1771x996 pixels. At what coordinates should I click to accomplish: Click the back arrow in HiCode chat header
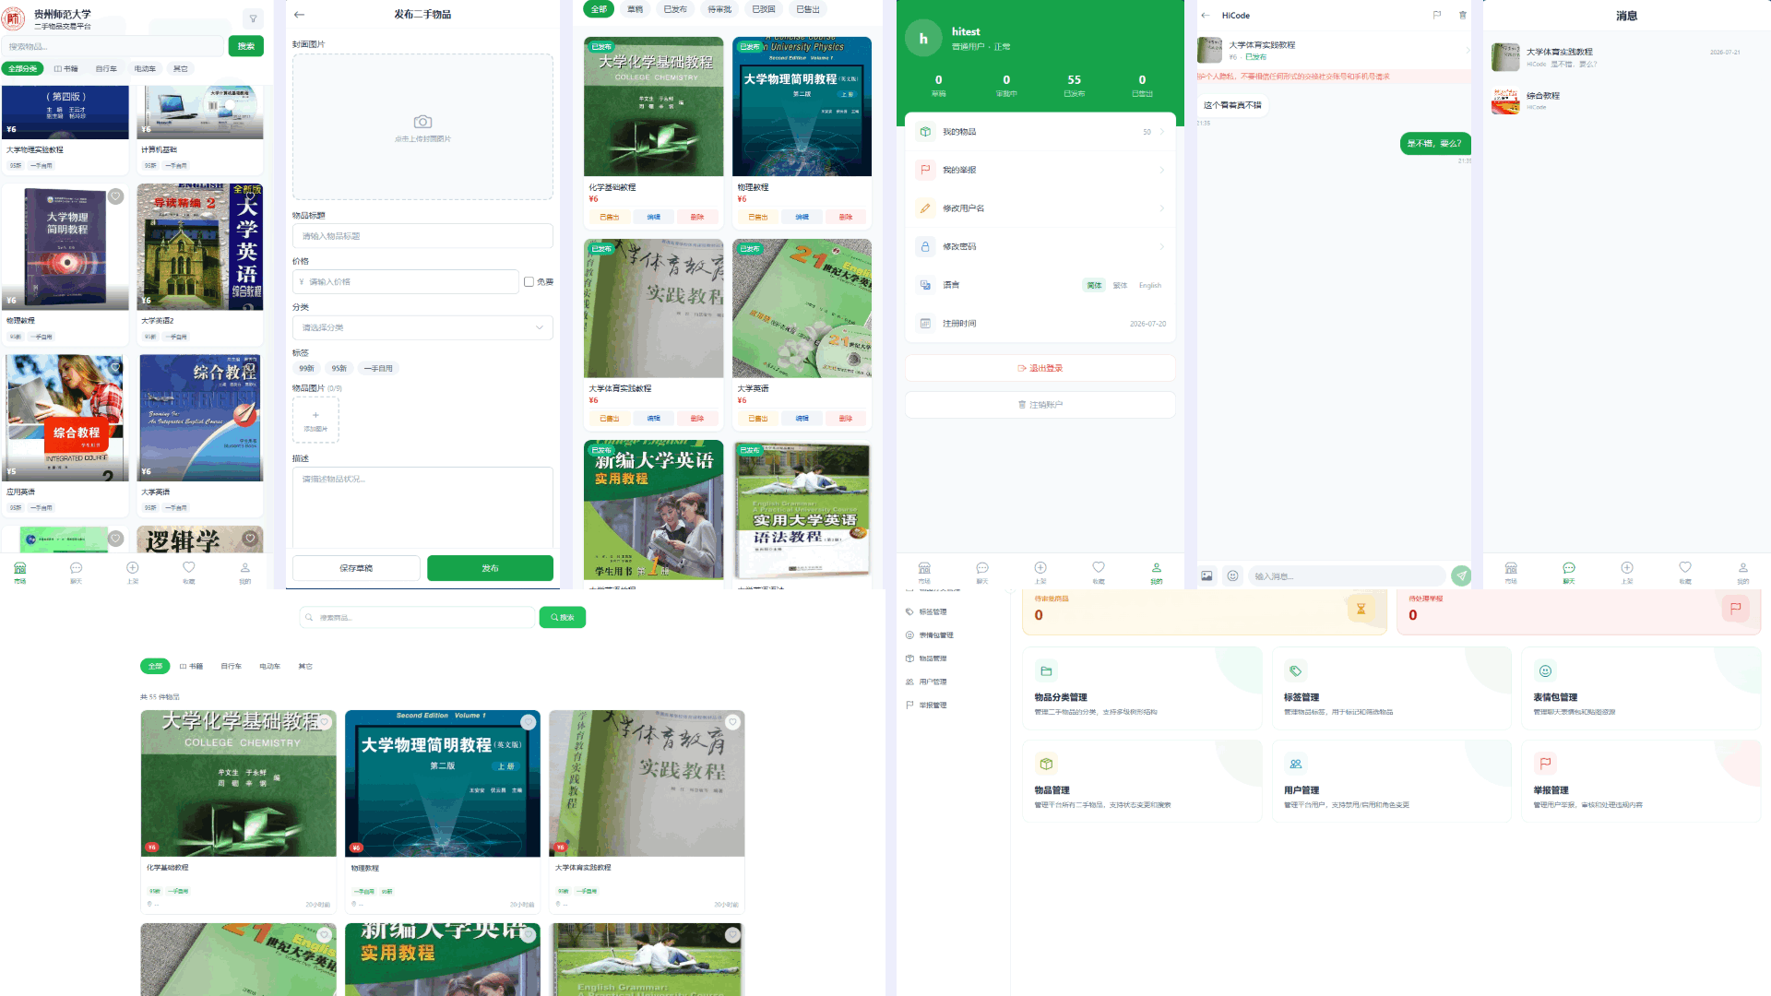coord(1206,16)
